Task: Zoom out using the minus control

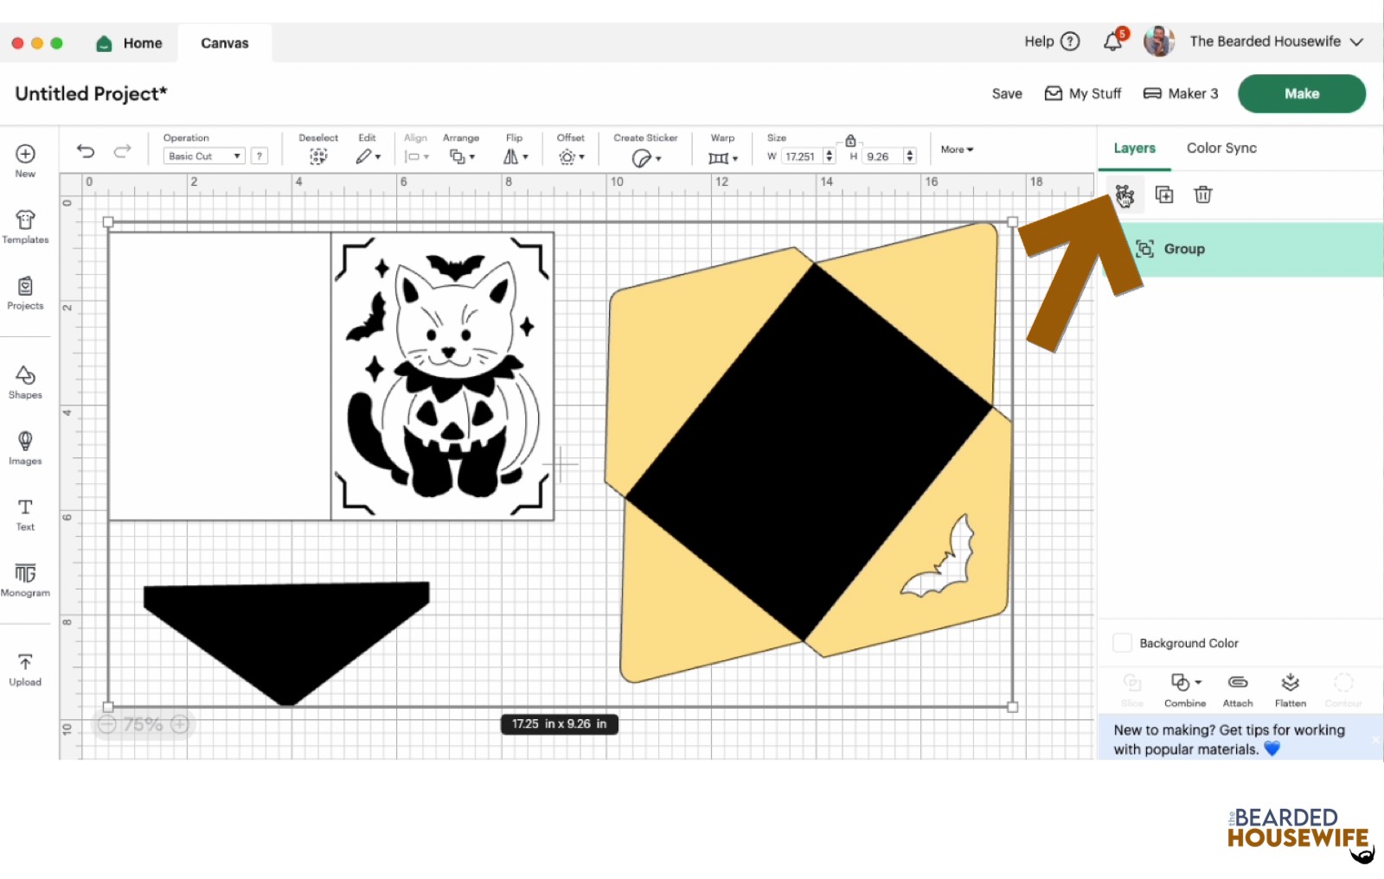Action: click(x=107, y=724)
